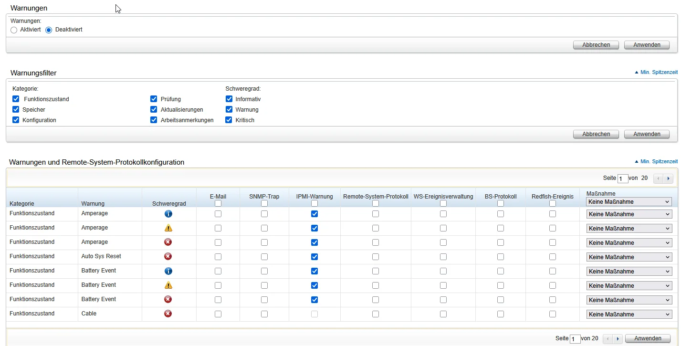Uncheck the Arbeitsanmerkungen category filter
This screenshot has height=346, width=681.
154,120
